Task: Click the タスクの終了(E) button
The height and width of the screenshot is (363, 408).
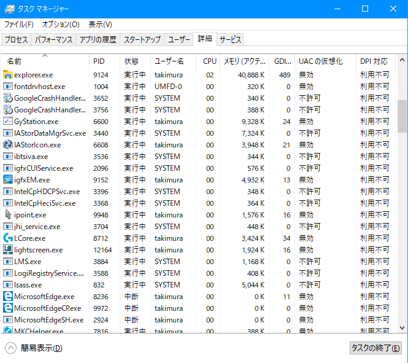Action: tap(375, 348)
